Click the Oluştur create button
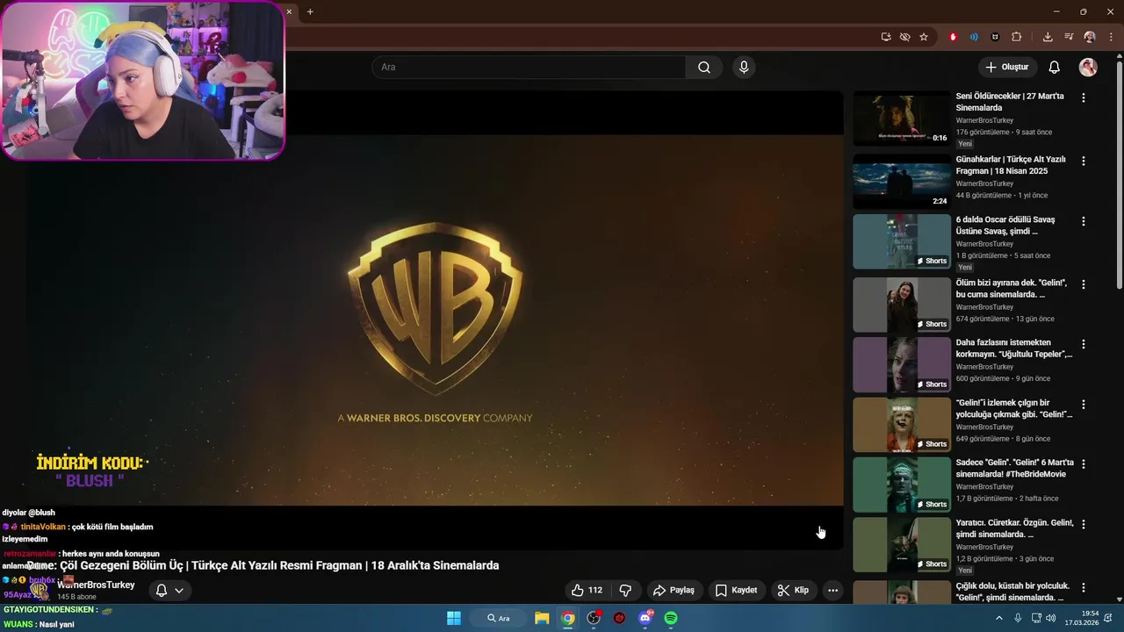 (1006, 68)
